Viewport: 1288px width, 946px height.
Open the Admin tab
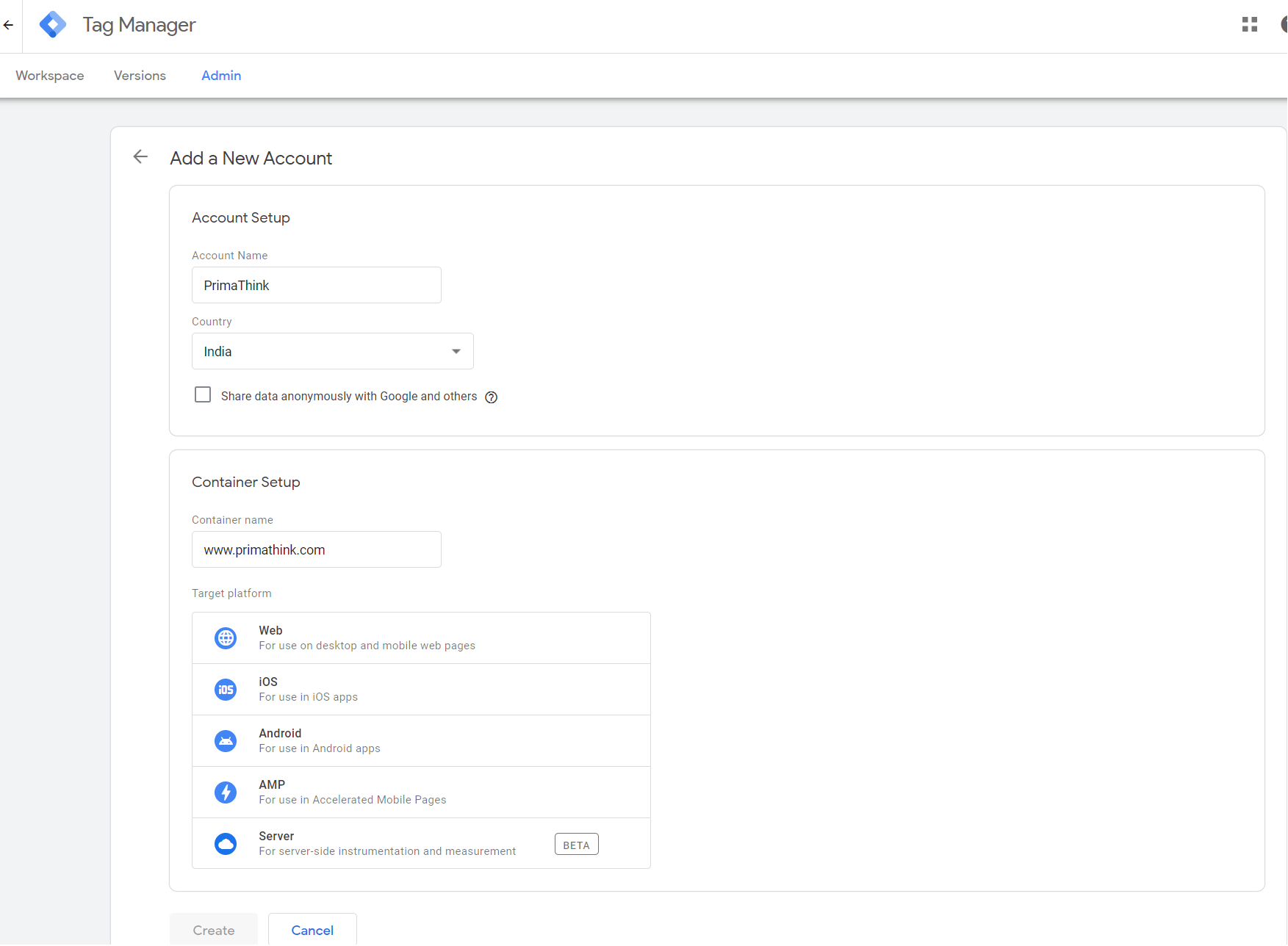(221, 76)
